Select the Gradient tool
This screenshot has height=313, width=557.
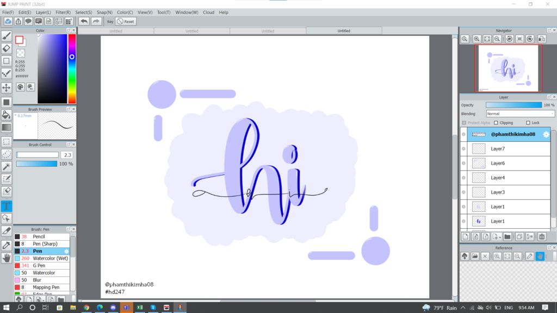click(x=7, y=127)
